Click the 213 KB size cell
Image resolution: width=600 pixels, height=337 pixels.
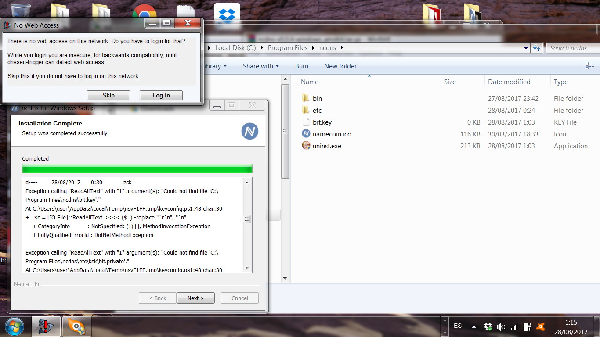[470, 146]
